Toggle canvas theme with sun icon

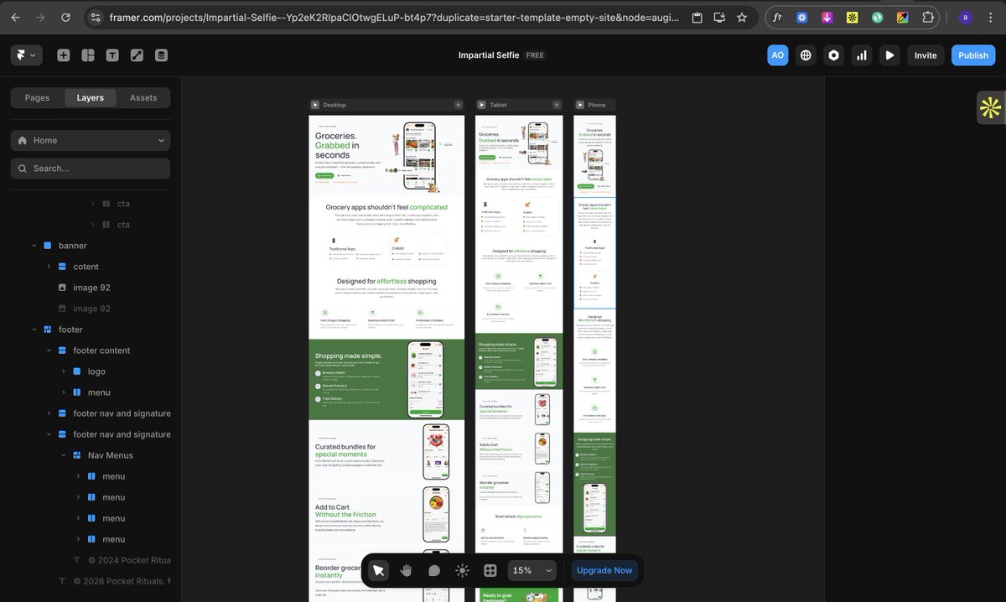click(462, 570)
